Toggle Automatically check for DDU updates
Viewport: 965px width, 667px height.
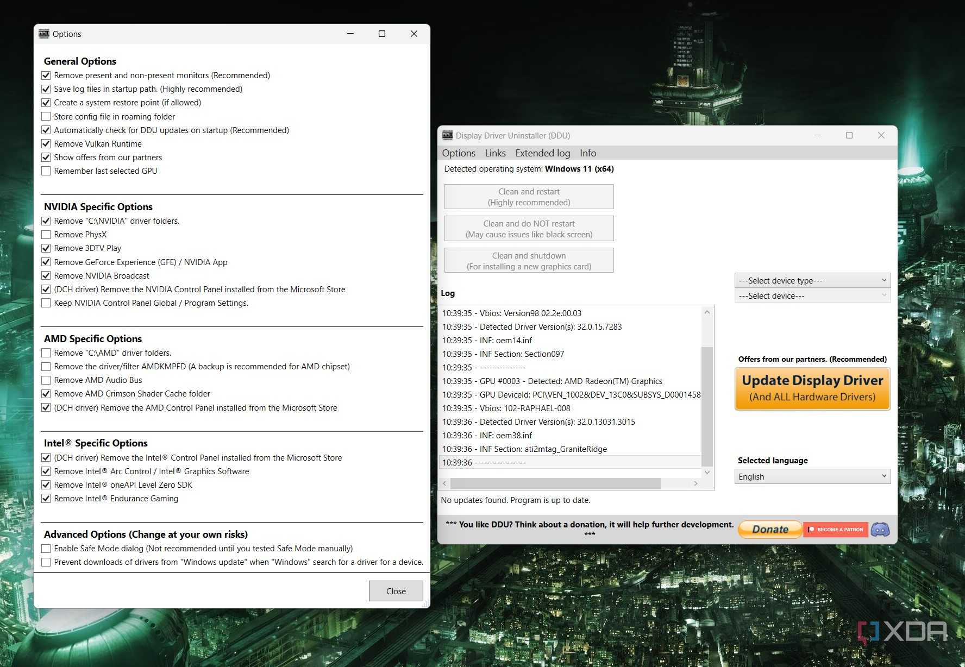tap(46, 130)
